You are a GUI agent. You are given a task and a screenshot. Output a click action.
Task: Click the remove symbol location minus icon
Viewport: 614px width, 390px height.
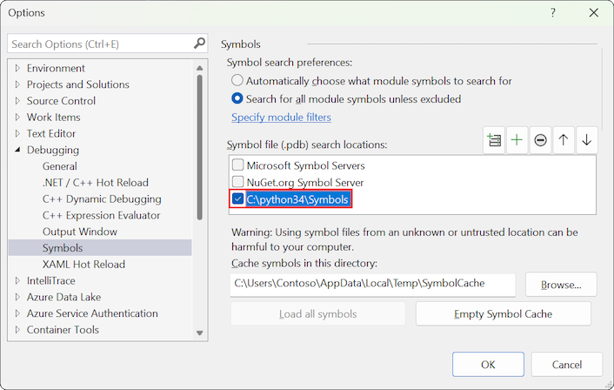click(541, 140)
